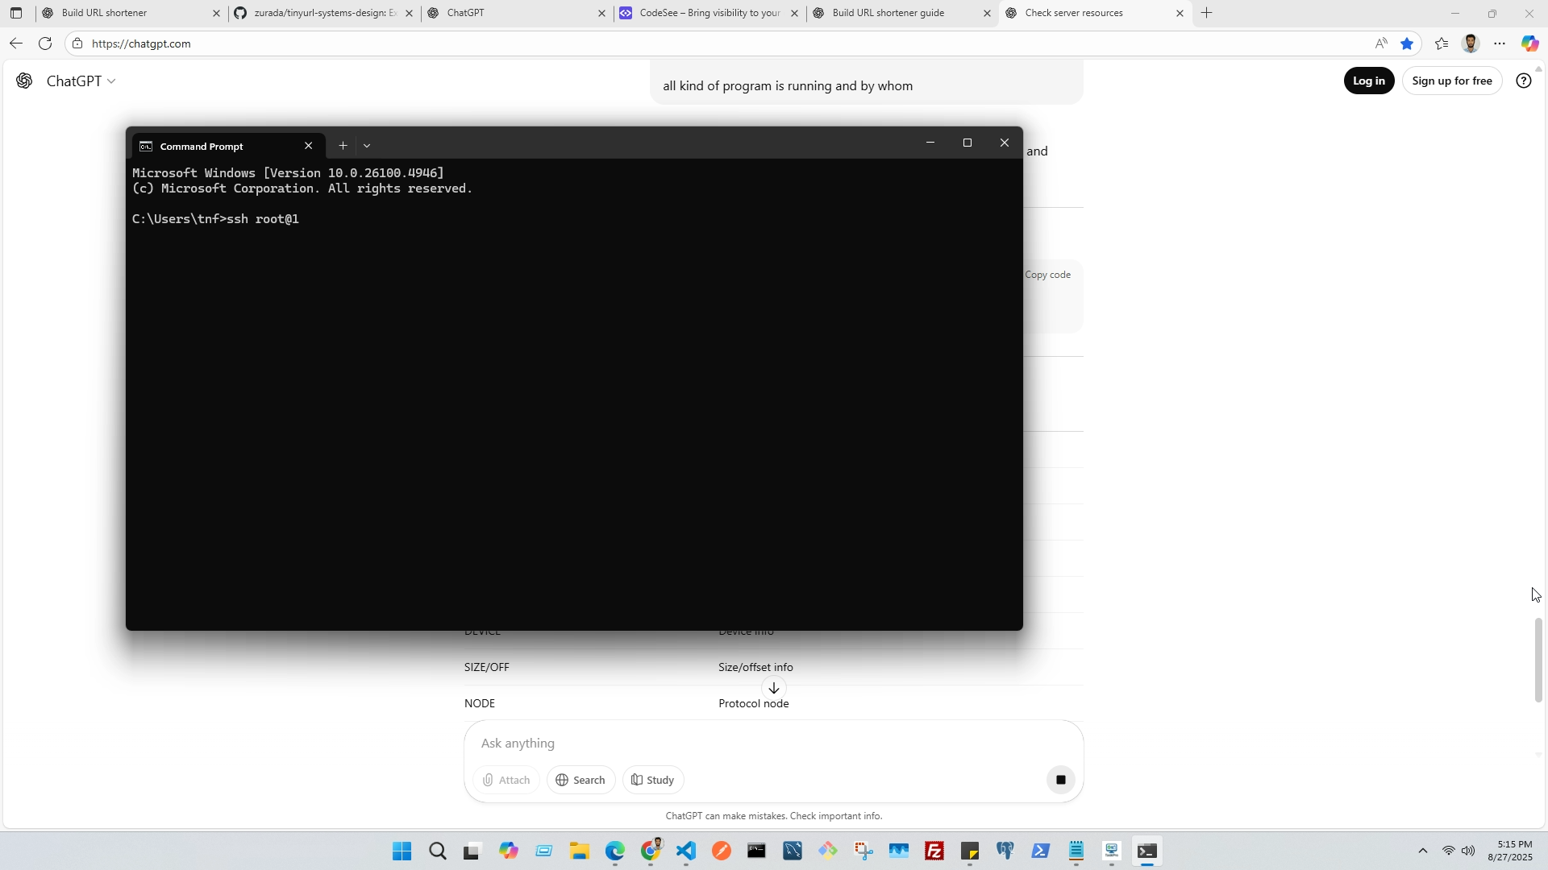
Task: Stop generating with the black square button
Action: (x=1060, y=780)
